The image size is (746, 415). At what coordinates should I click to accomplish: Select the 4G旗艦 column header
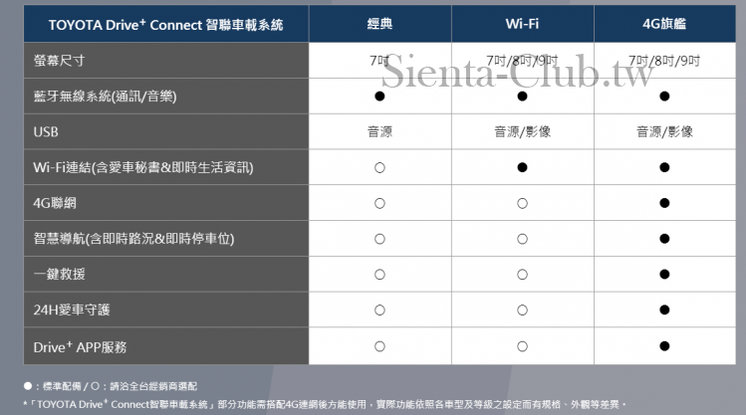click(x=664, y=24)
